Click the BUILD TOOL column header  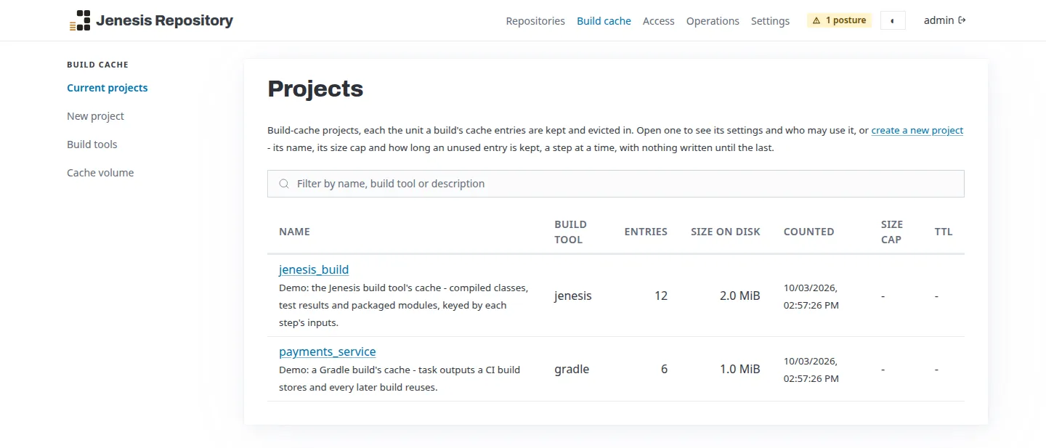[570, 232]
